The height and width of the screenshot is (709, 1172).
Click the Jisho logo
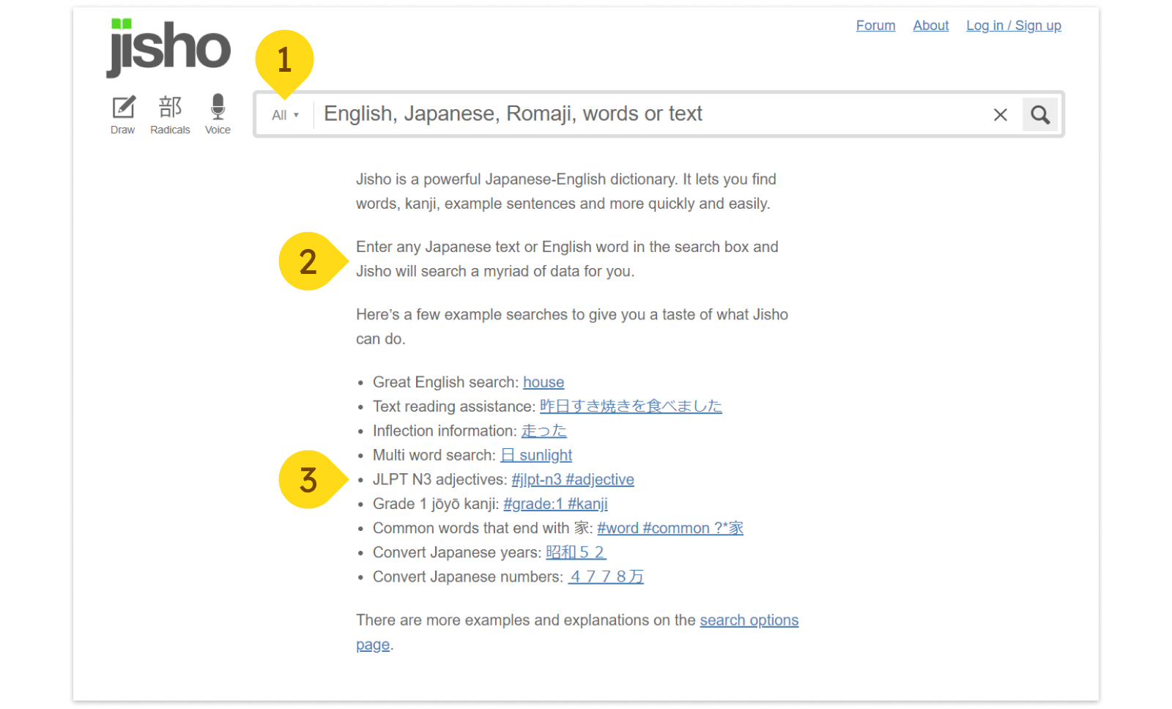168,47
